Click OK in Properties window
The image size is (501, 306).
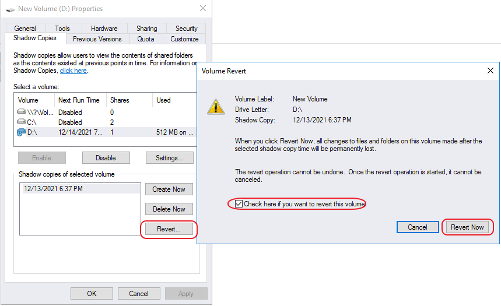92,294
